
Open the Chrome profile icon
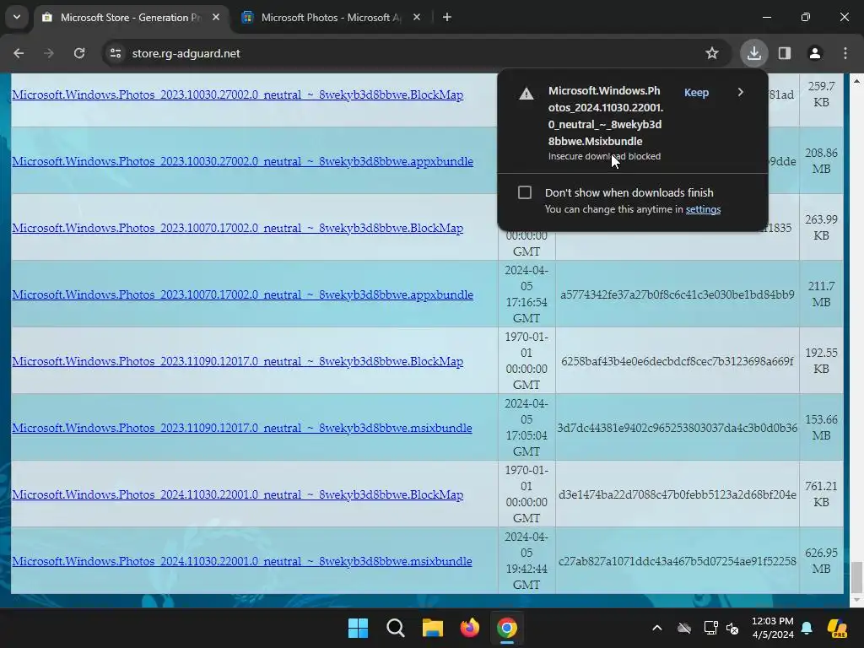tap(815, 53)
